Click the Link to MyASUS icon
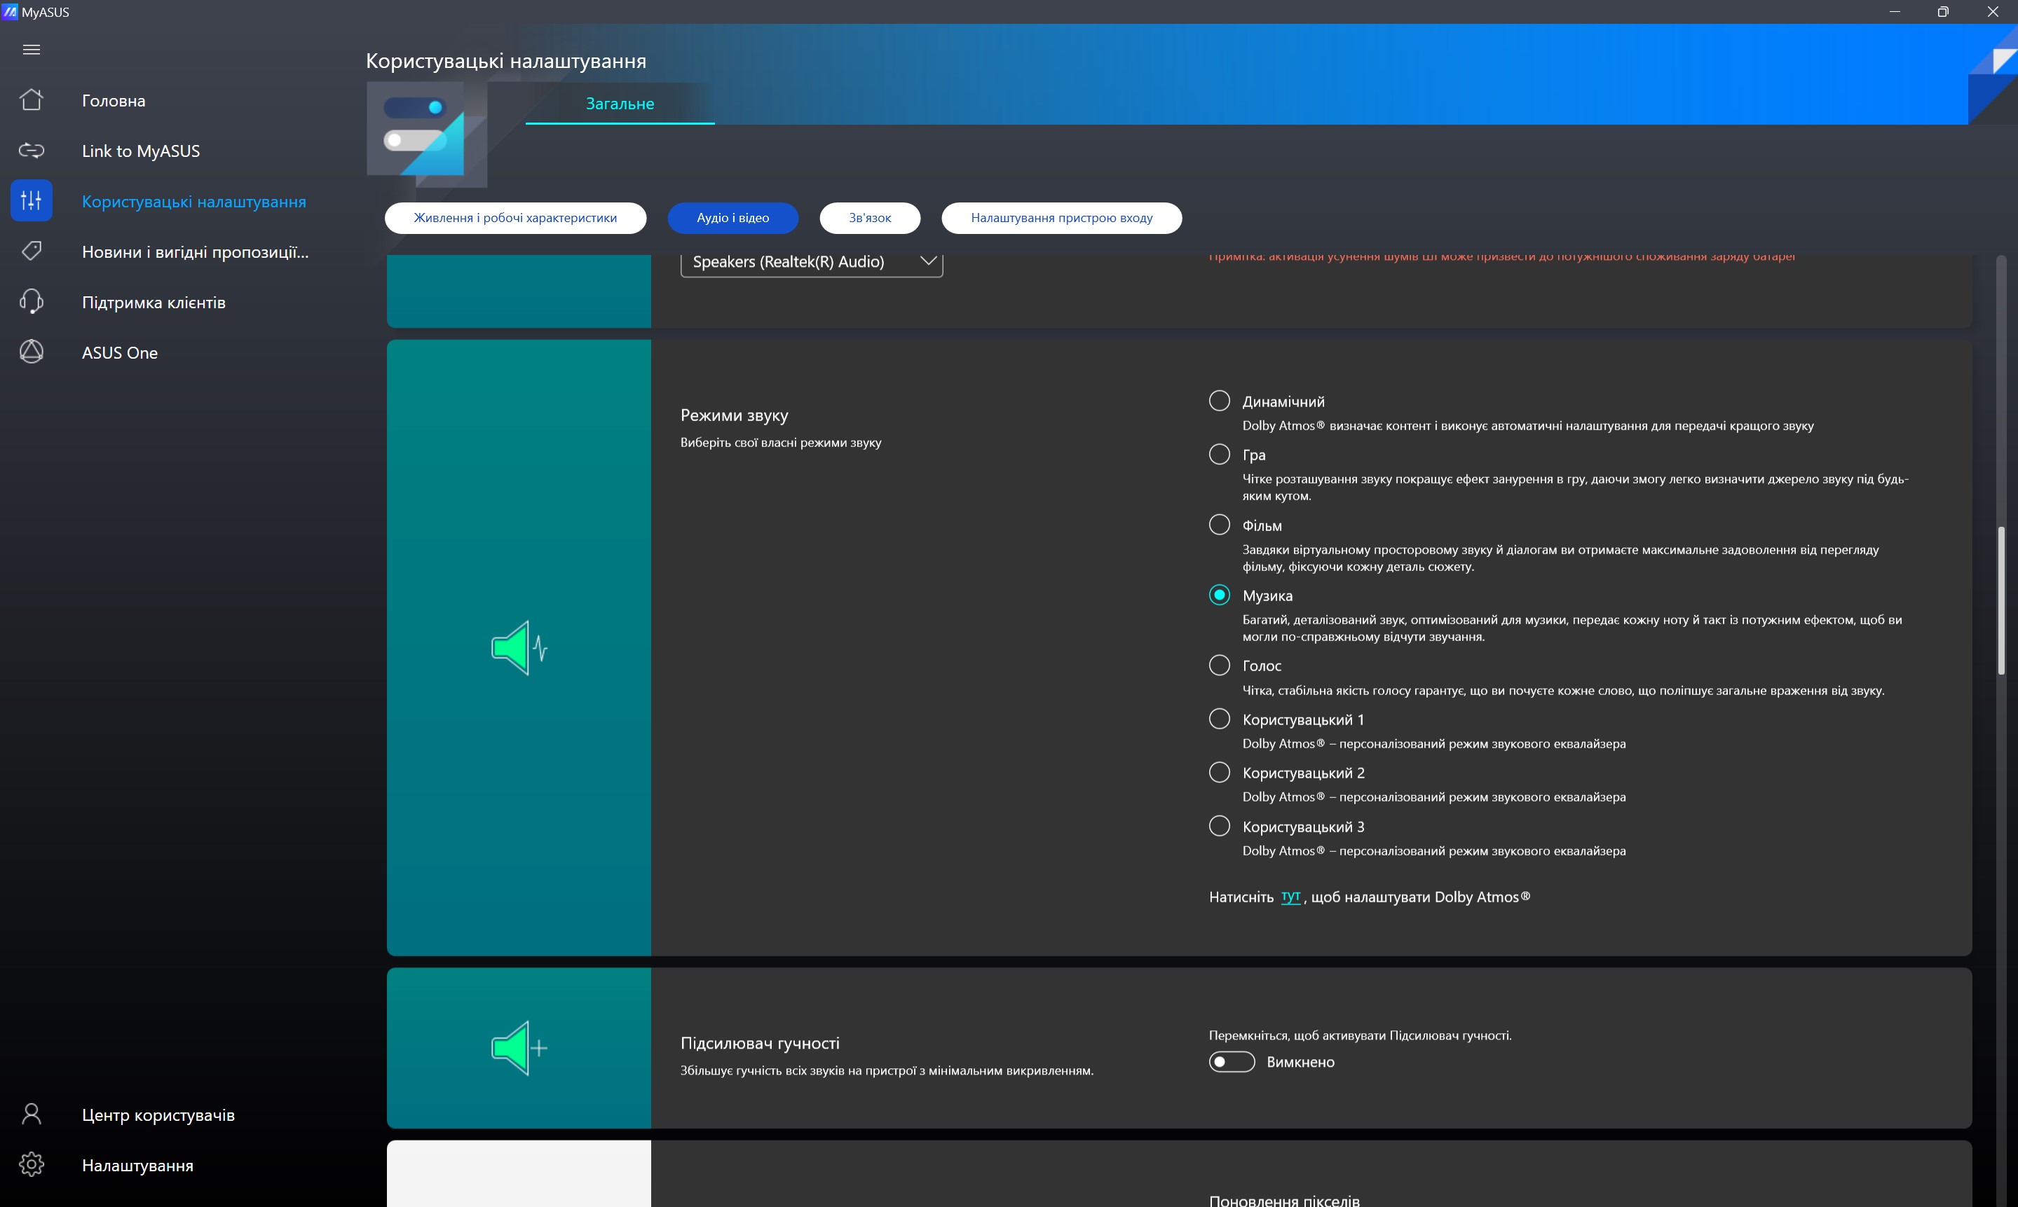 coord(31,151)
